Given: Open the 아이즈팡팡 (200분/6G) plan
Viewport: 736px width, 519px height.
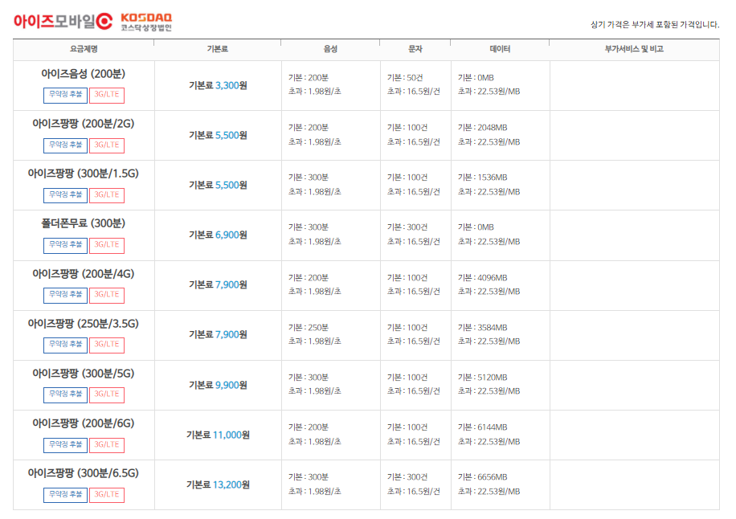Looking at the screenshot, I should (x=83, y=423).
